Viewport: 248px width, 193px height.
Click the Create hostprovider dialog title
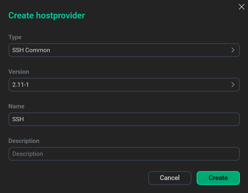coord(46,15)
